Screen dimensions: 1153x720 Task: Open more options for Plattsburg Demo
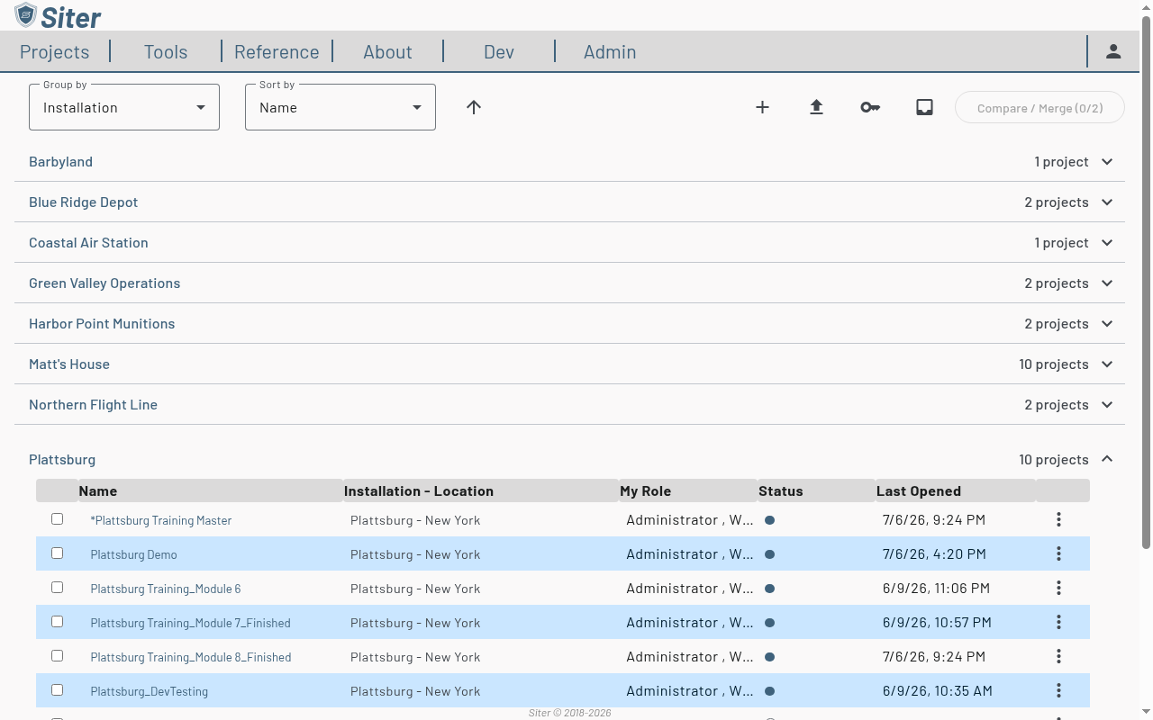[1058, 553]
